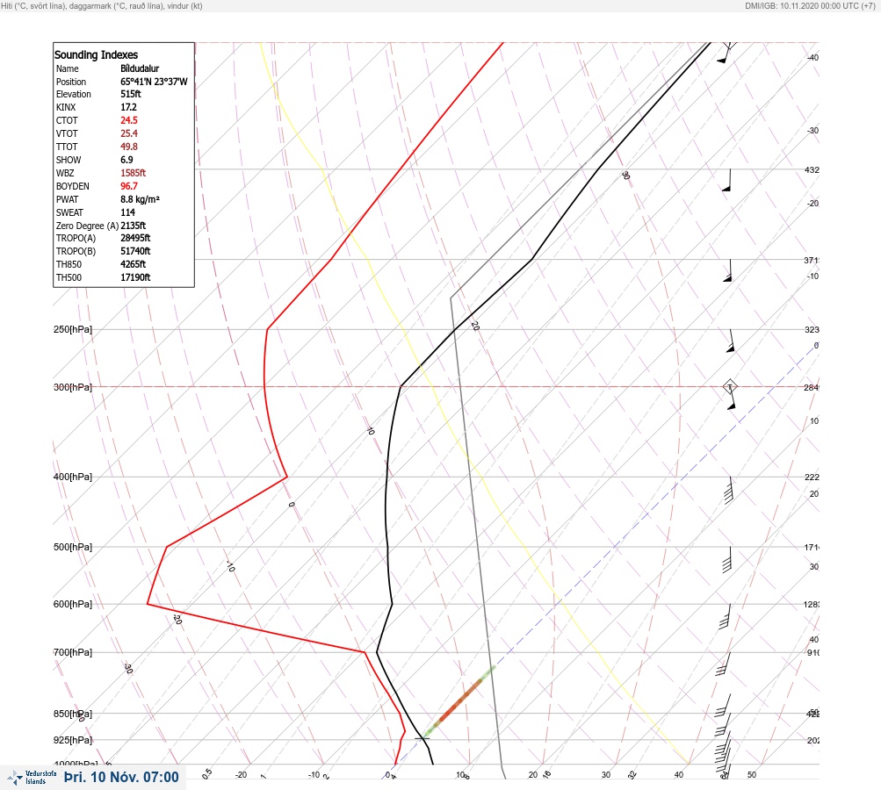Click the 'Hiti (°C, svört lína)' chart legend text
This screenshot has width=881, height=790.
(x=32, y=5)
